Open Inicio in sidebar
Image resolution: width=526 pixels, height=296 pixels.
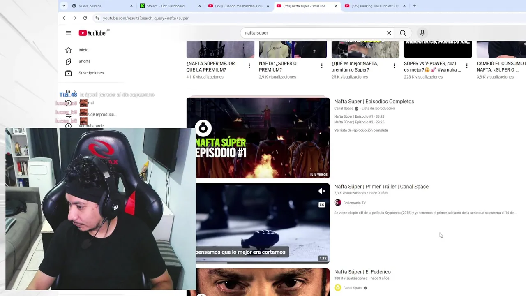tap(83, 50)
